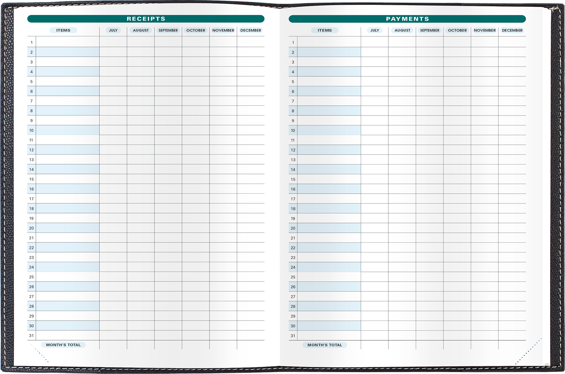Click ITEMS label on Payments page
Screen dimensions: 565x374
[x=325, y=30]
